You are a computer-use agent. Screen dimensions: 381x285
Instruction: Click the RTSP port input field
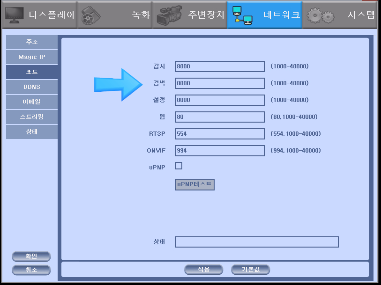click(220, 134)
